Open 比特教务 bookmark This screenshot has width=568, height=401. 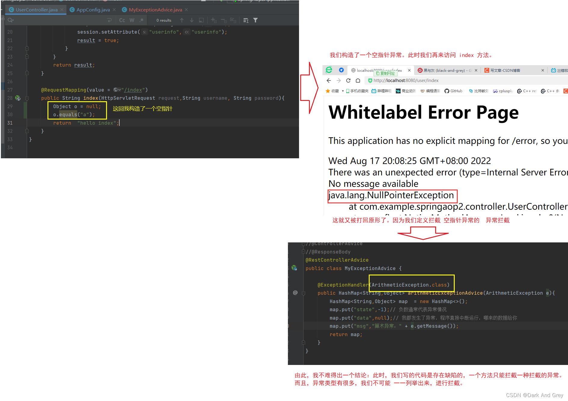click(478, 91)
